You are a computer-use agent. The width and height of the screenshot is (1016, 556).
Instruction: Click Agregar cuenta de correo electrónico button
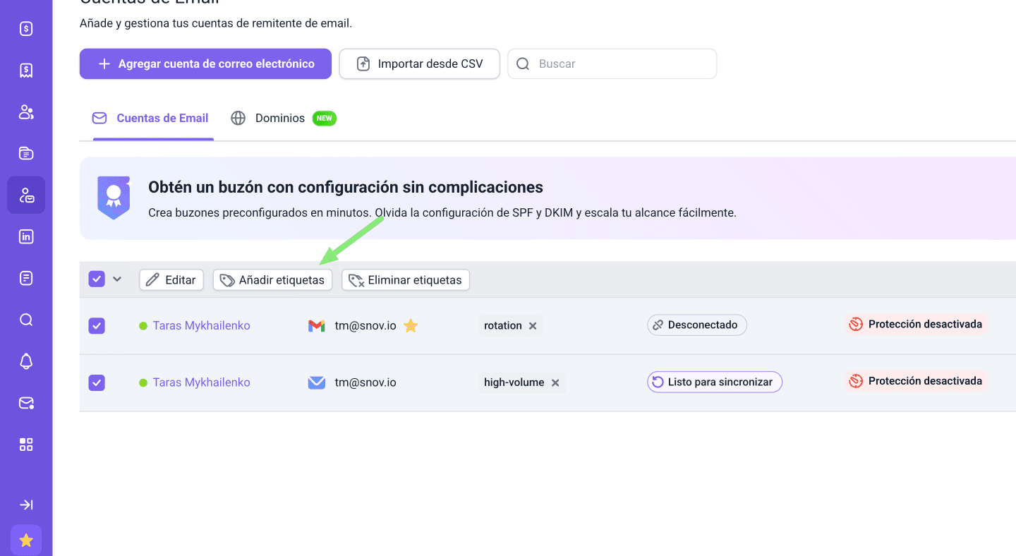[x=205, y=64]
